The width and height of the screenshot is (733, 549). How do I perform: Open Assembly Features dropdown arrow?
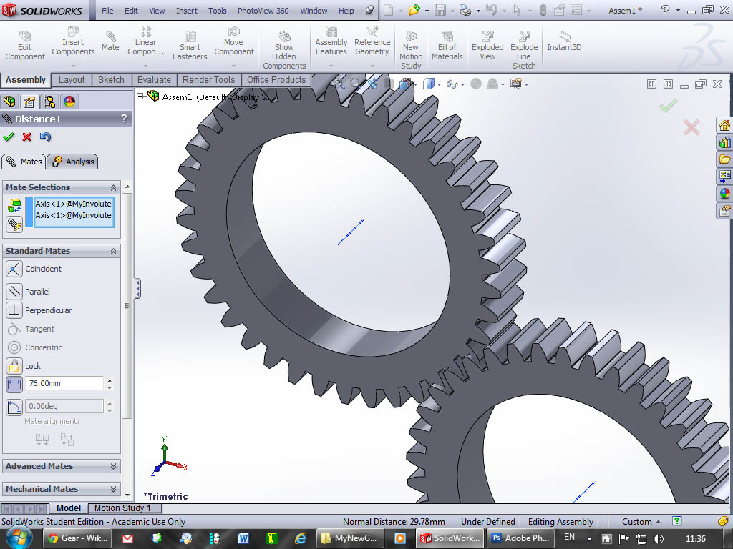(x=331, y=66)
